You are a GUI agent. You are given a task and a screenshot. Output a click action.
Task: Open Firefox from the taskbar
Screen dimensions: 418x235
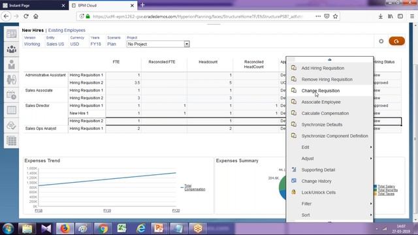point(65,228)
